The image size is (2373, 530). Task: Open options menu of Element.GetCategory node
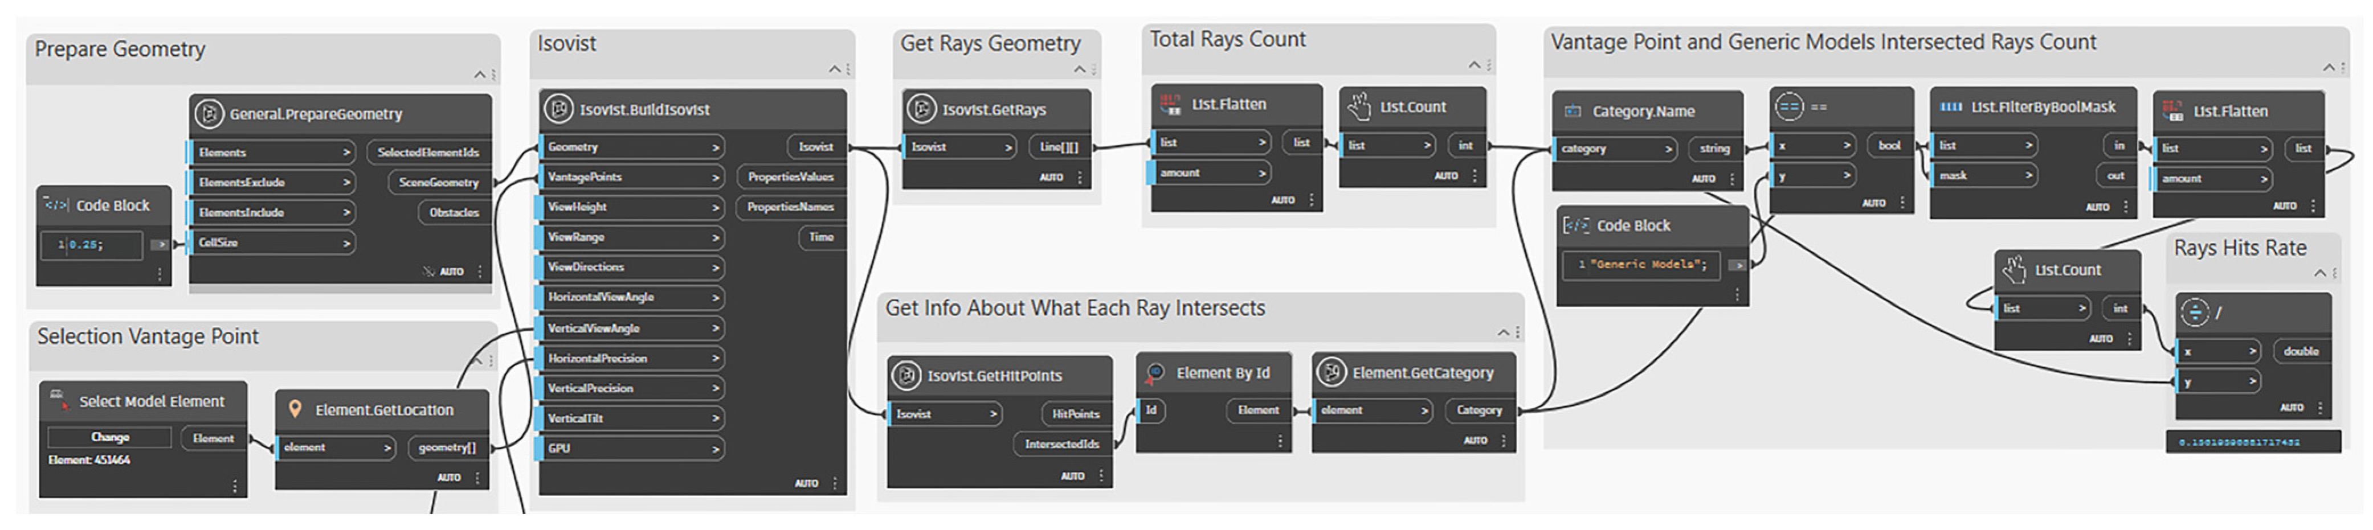(x=1504, y=441)
